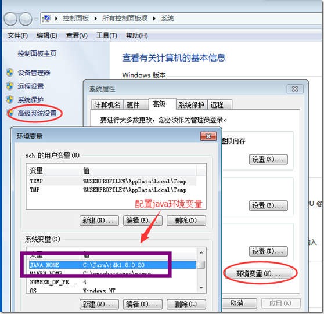Switch to the 计算机名 tab
Screen dimensions: 324x314
pos(107,104)
